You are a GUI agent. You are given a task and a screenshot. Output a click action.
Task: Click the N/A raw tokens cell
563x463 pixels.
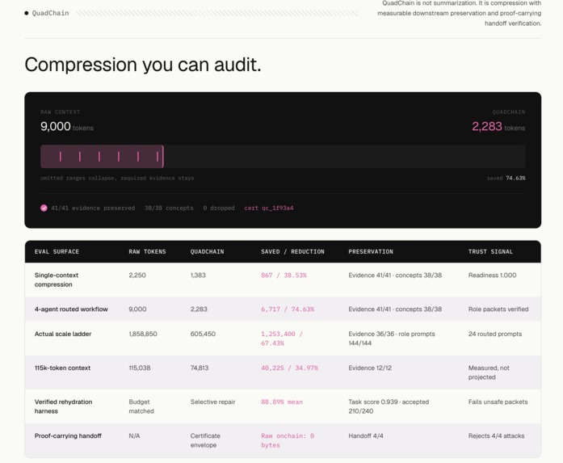point(134,436)
